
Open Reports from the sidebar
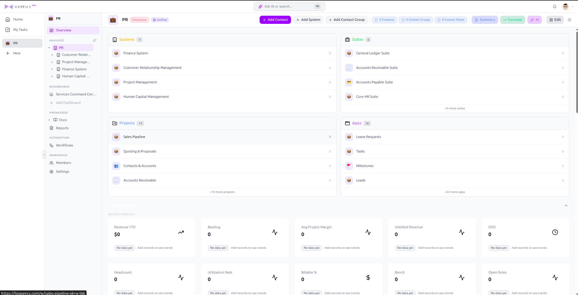(x=62, y=128)
